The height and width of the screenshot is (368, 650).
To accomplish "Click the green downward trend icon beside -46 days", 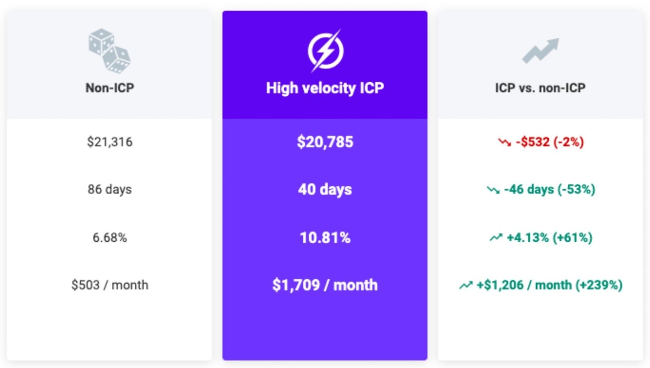I will coord(493,190).
